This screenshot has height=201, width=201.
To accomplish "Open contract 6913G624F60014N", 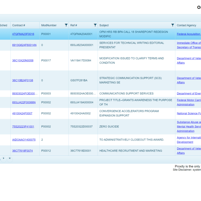I will coord(24,45).
